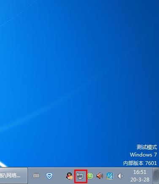Open the taskbar window labeled 网络

[13, 176]
